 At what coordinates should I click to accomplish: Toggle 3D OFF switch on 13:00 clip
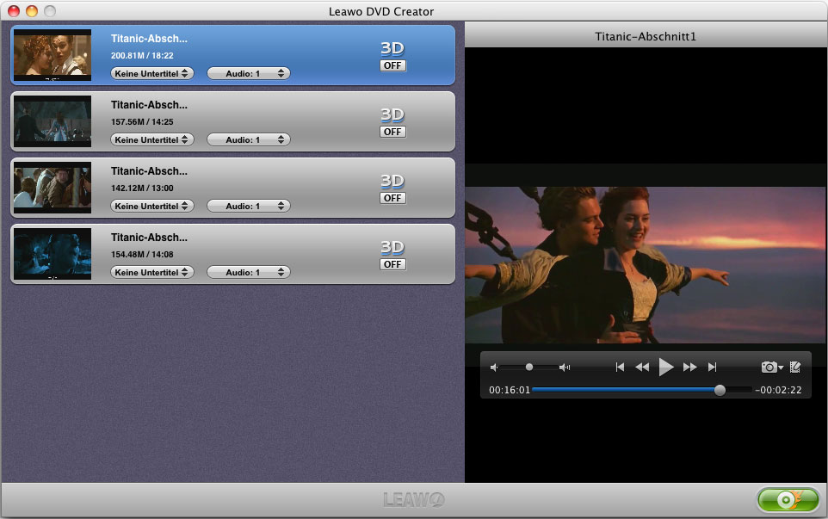click(x=392, y=198)
